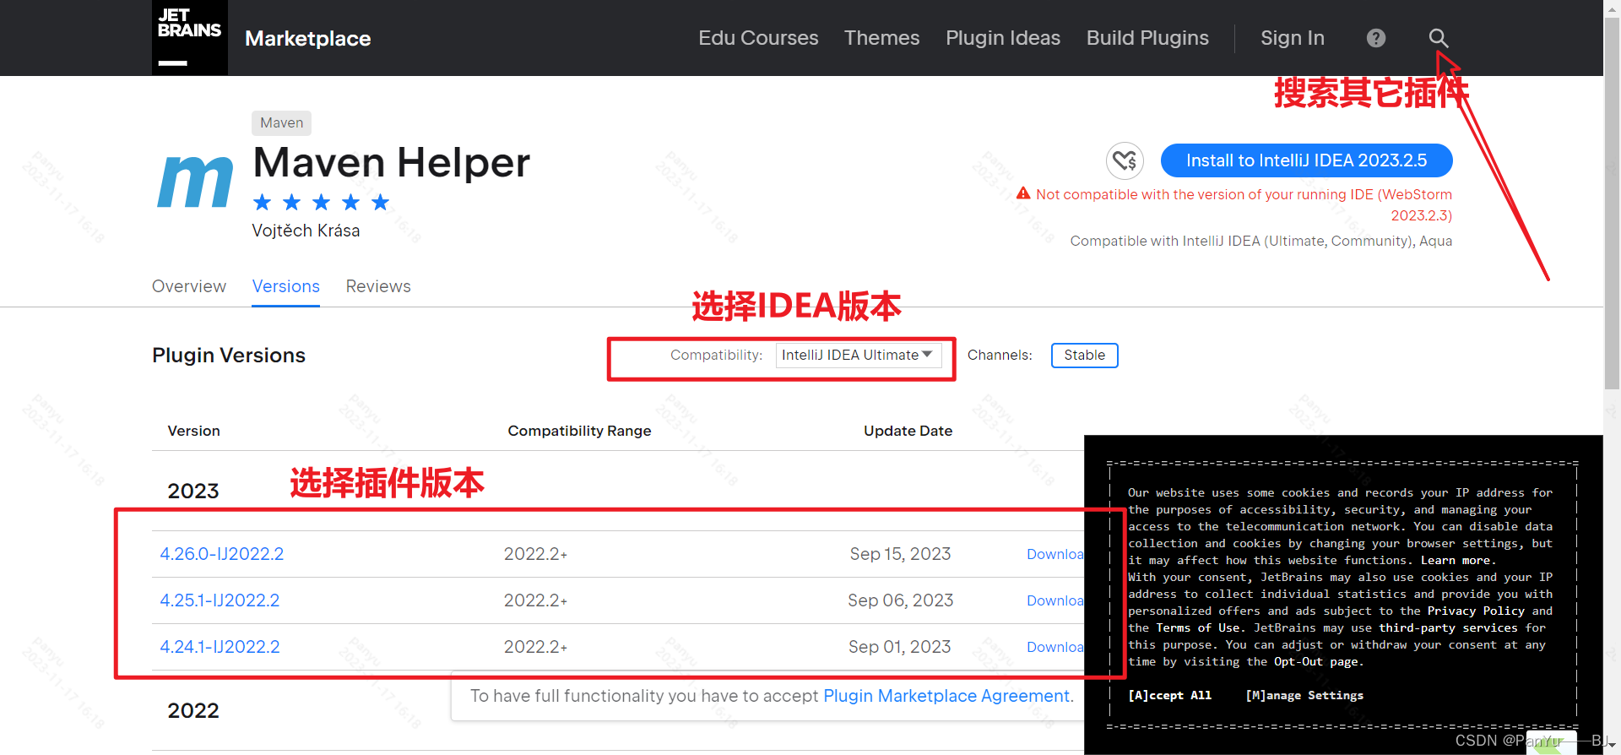Screen dimensions: 1621x755
Task: Click Sign In
Action: [1293, 38]
